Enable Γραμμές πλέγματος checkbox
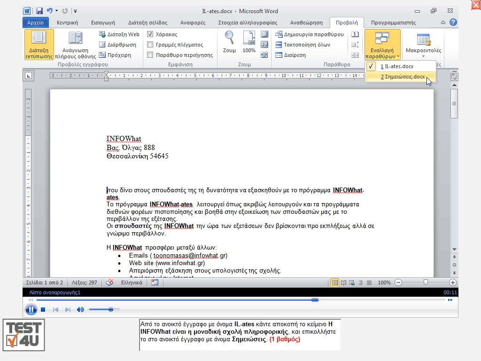This screenshot has height=361, width=481. pos(150,45)
